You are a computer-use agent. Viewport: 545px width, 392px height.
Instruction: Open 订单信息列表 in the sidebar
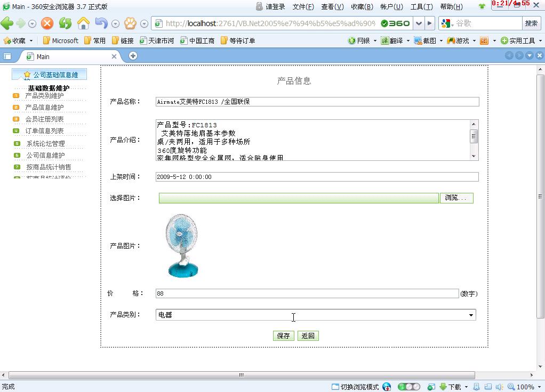(x=44, y=131)
